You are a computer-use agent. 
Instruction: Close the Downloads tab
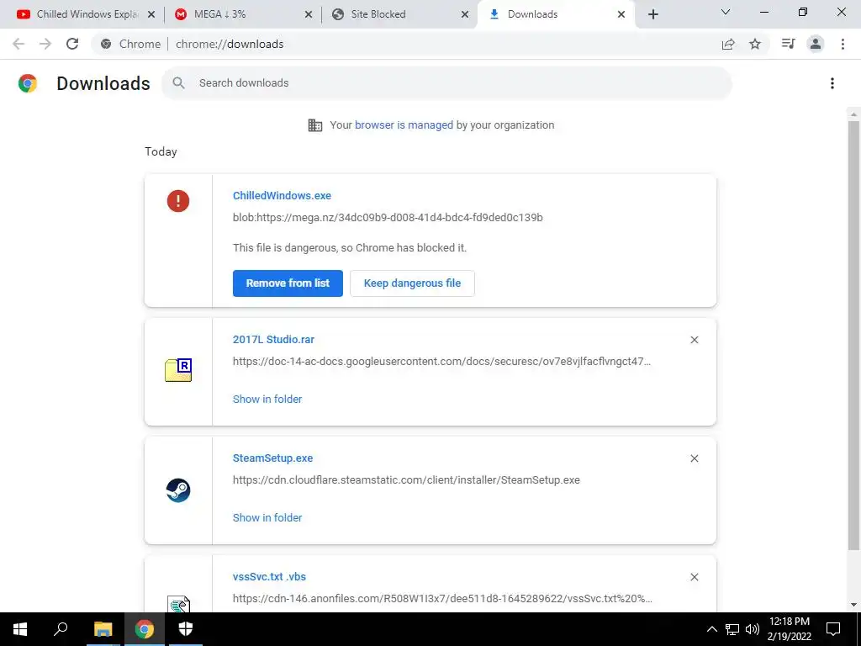point(621,15)
